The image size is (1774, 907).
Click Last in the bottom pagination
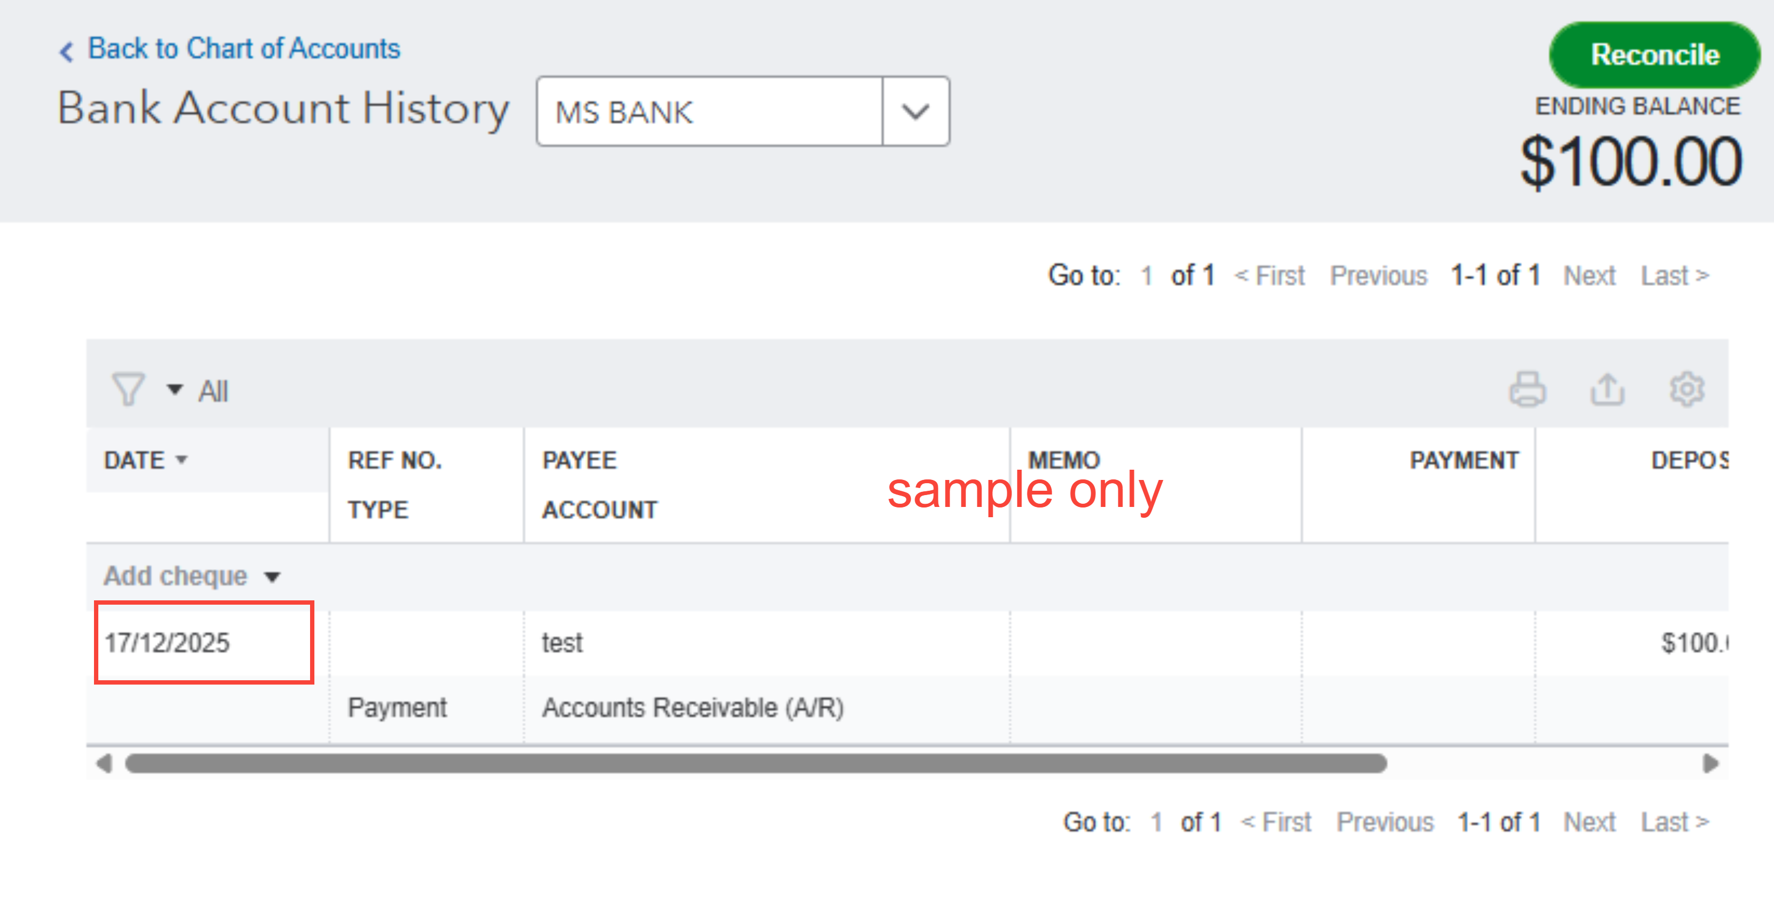click(x=1674, y=822)
